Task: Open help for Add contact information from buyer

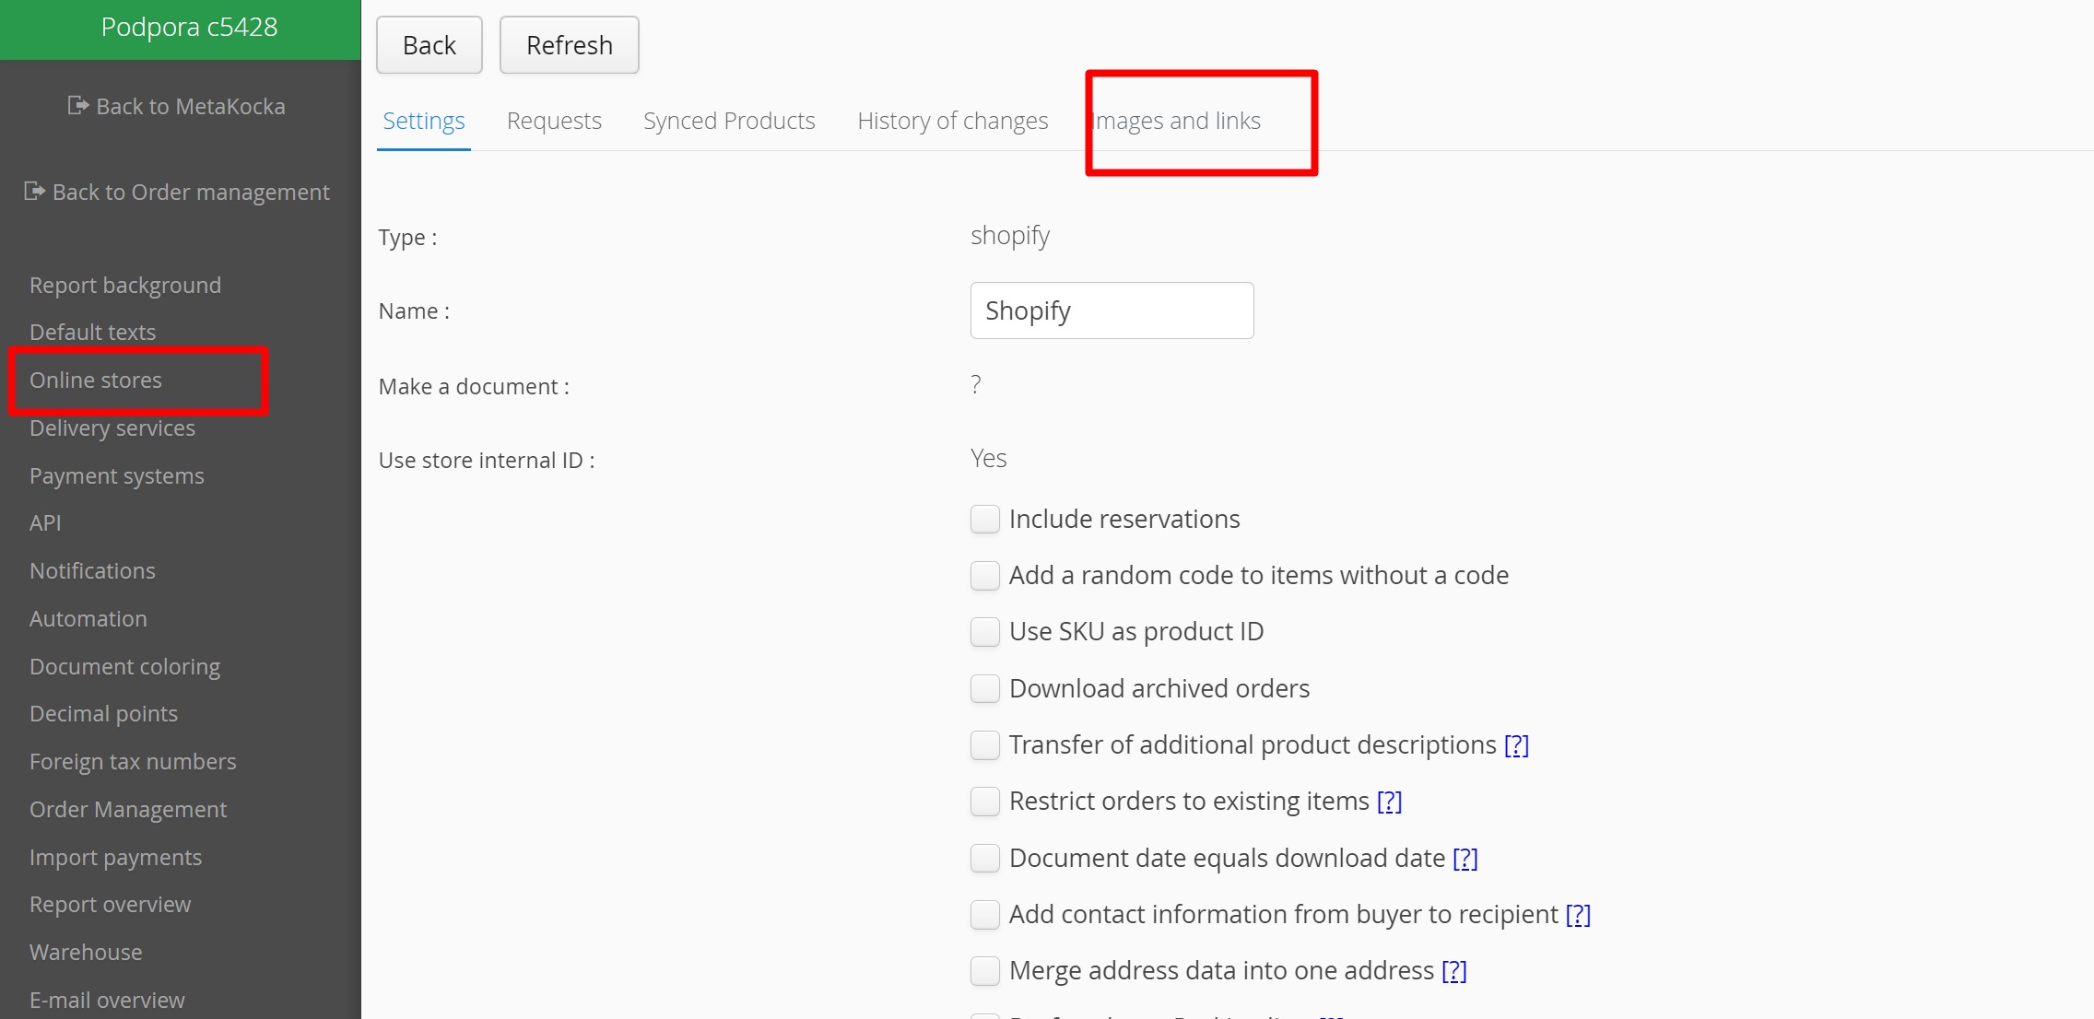Action: [1578, 915]
